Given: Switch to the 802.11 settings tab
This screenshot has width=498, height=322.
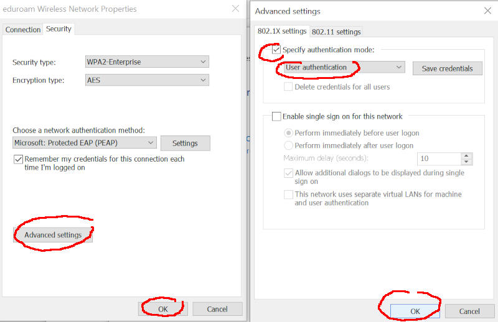Looking at the screenshot, I should click(336, 32).
